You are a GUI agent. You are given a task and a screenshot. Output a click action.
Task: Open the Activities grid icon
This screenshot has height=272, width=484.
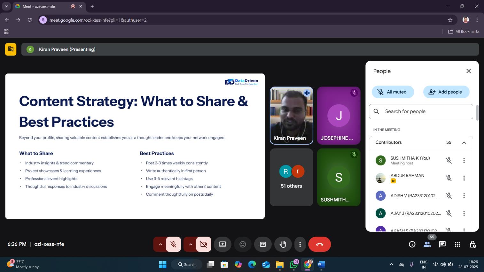pos(457,244)
